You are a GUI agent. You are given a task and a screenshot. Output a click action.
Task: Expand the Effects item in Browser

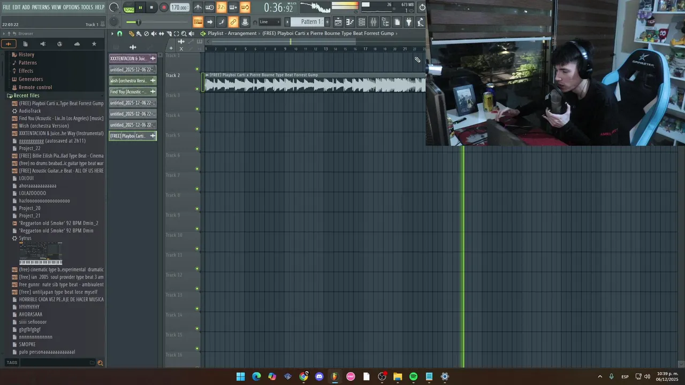coord(26,71)
